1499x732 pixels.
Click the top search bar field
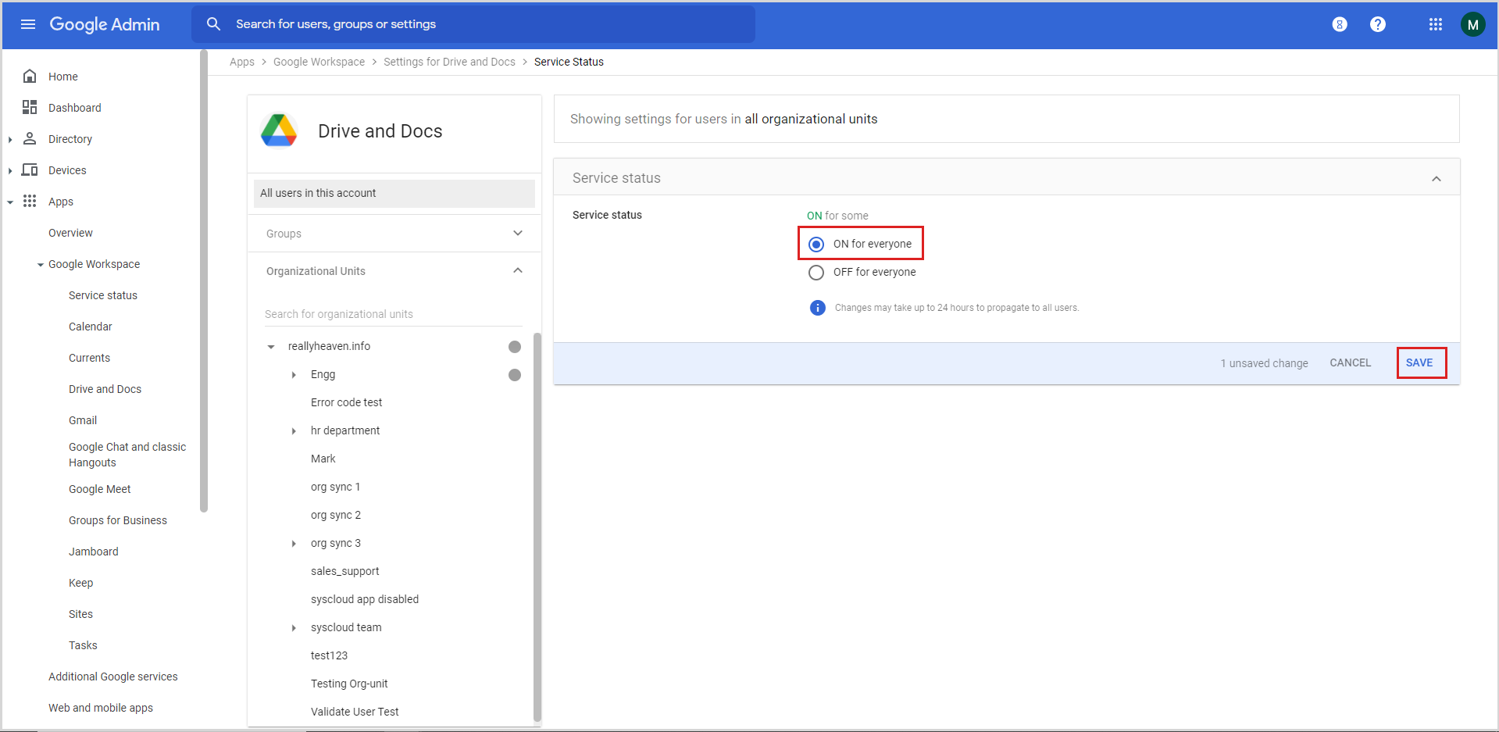click(x=473, y=24)
